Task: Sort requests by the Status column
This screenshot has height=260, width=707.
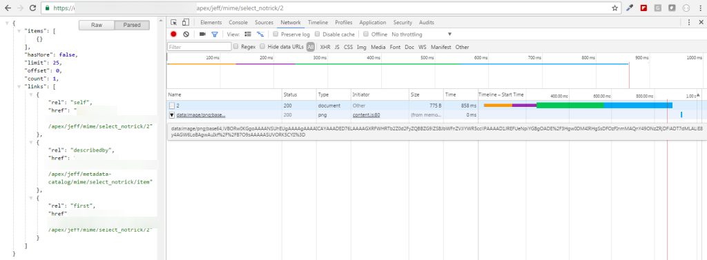Action: point(298,95)
